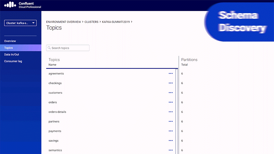Viewport: 274px width, 154px height.
Task: Navigate to Environment Overview breadcrumb
Action: pos(63,22)
